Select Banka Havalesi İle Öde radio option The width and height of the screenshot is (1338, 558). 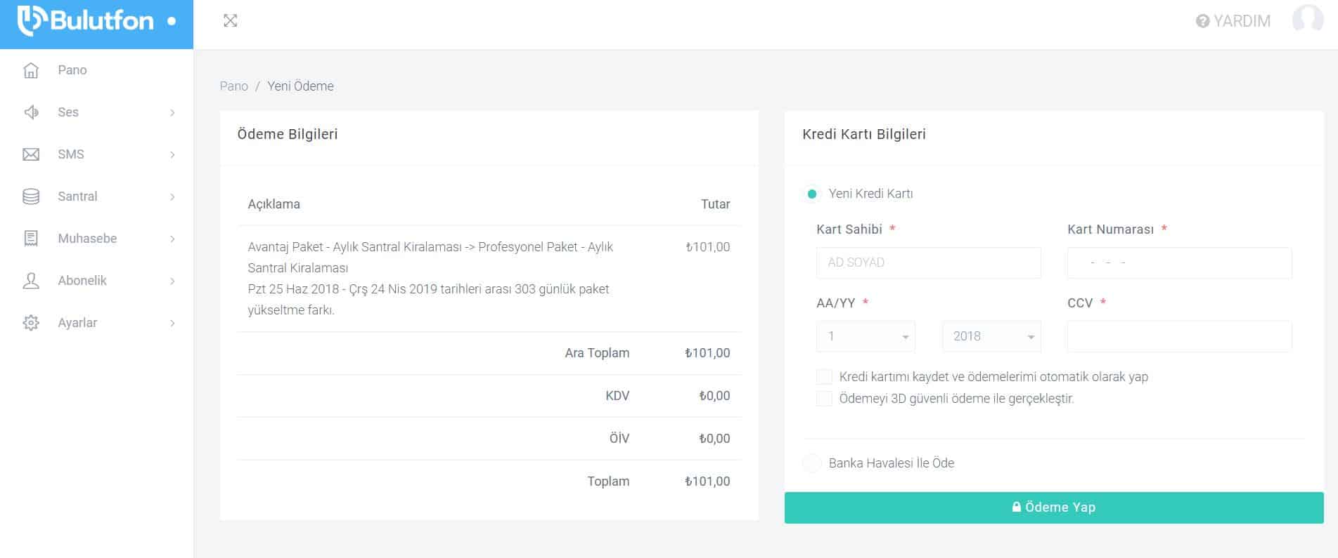pyautogui.click(x=812, y=463)
